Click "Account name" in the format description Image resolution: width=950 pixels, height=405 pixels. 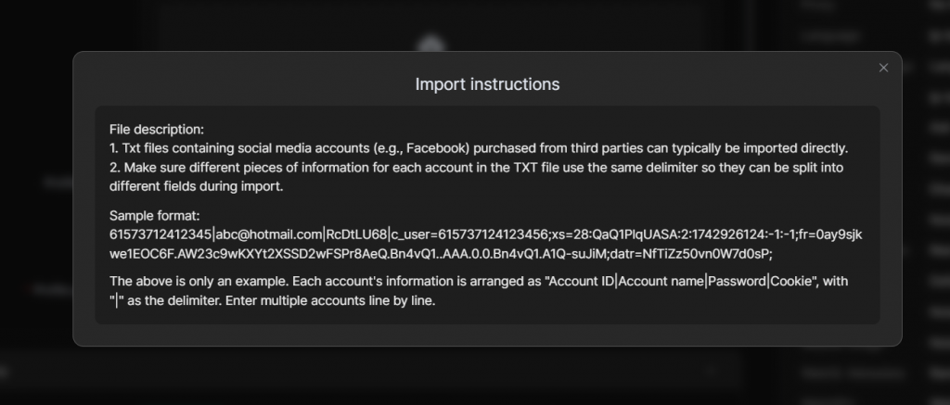click(661, 282)
